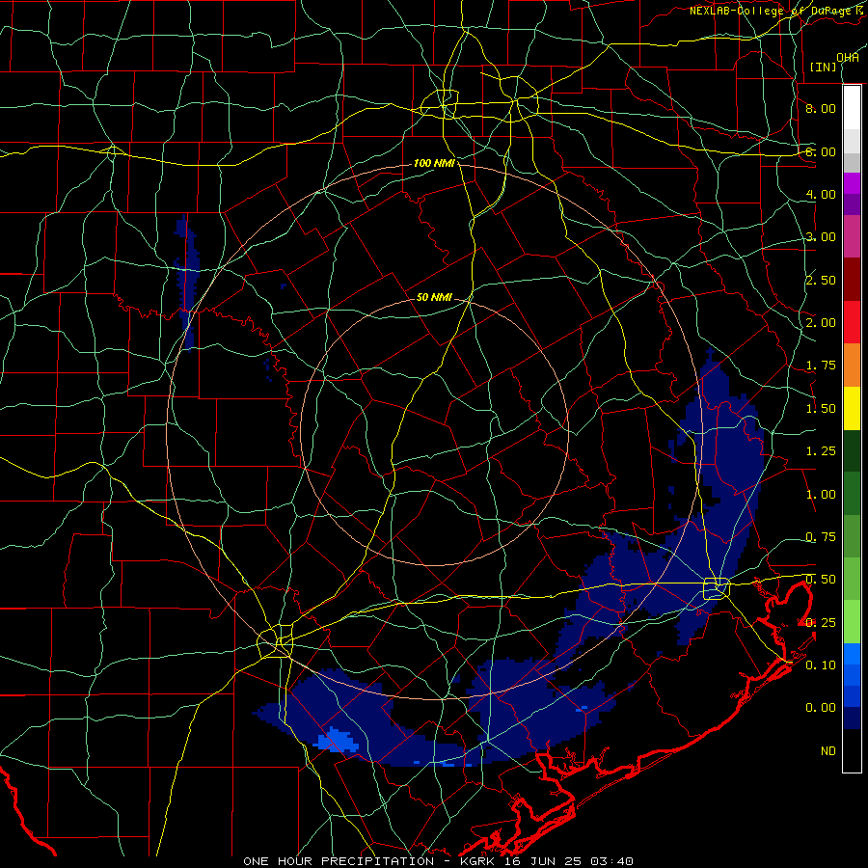This screenshot has width=868, height=868.
Task: Click the 8.00 legend value
Action: tap(821, 108)
